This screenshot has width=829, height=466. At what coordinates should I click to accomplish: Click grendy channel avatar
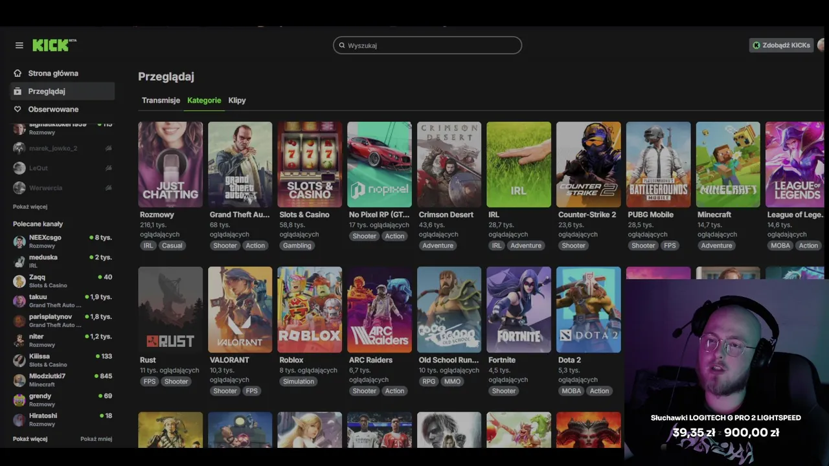pos(19,399)
